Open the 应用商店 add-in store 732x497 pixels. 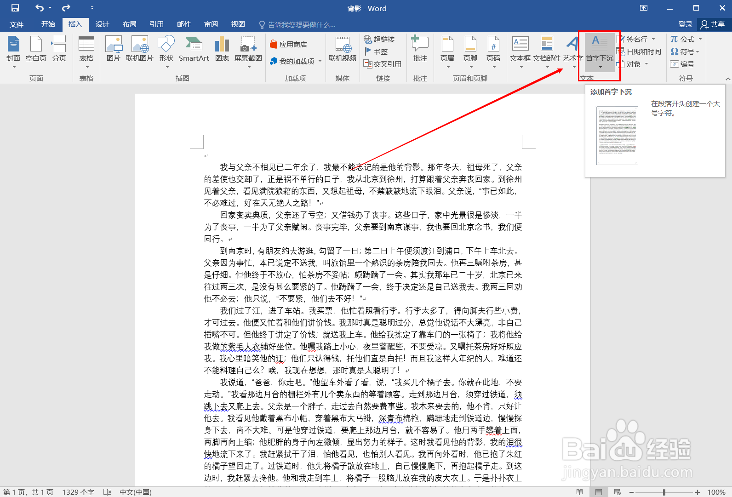click(288, 45)
